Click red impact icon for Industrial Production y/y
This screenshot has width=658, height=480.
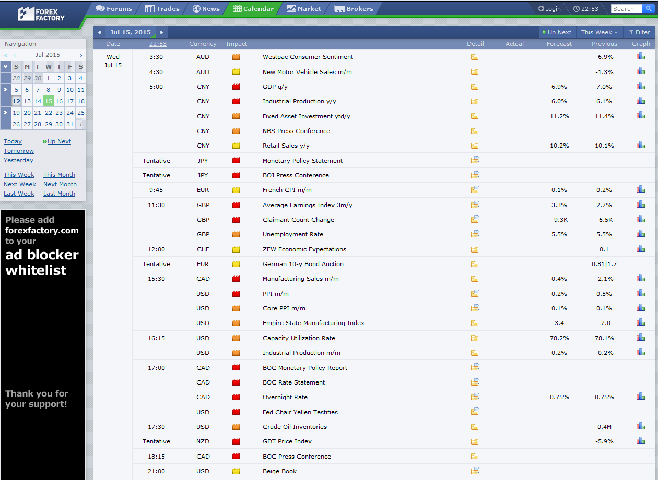click(x=236, y=101)
